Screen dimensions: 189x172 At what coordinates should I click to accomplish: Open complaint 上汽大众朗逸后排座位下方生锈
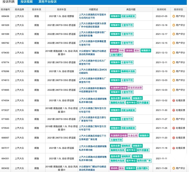tap(93, 138)
